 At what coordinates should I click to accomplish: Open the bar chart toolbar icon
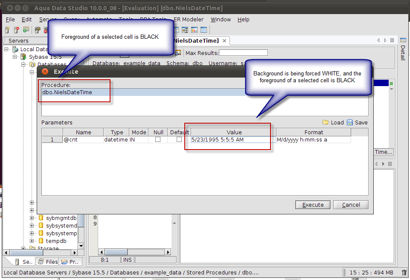(x=194, y=30)
